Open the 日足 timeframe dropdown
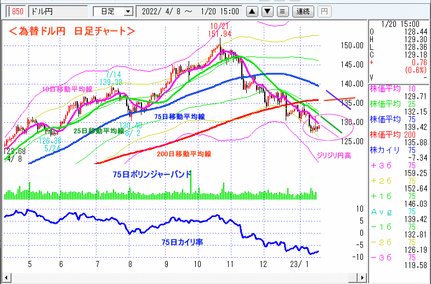The width and height of the screenshot is (431, 284). (x=113, y=11)
